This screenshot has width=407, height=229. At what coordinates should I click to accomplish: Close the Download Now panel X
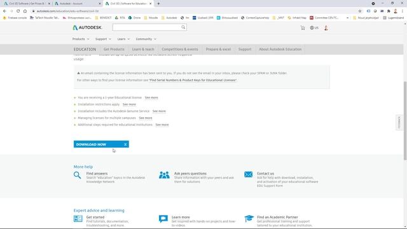125,144
